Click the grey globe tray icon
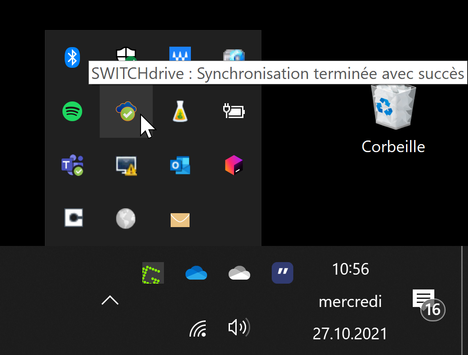This screenshot has height=355, width=468. tap(126, 219)
